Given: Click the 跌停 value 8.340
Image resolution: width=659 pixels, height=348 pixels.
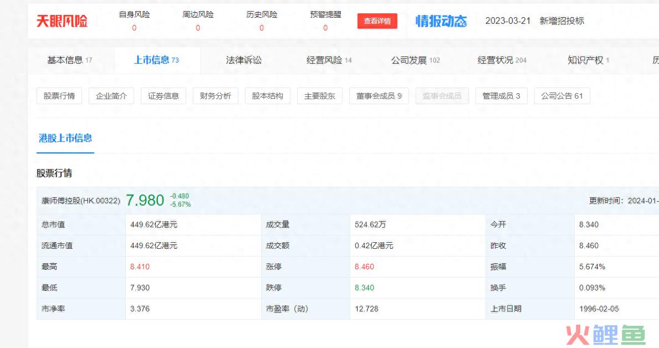Looking at the screenshot, I should (364, 288).
